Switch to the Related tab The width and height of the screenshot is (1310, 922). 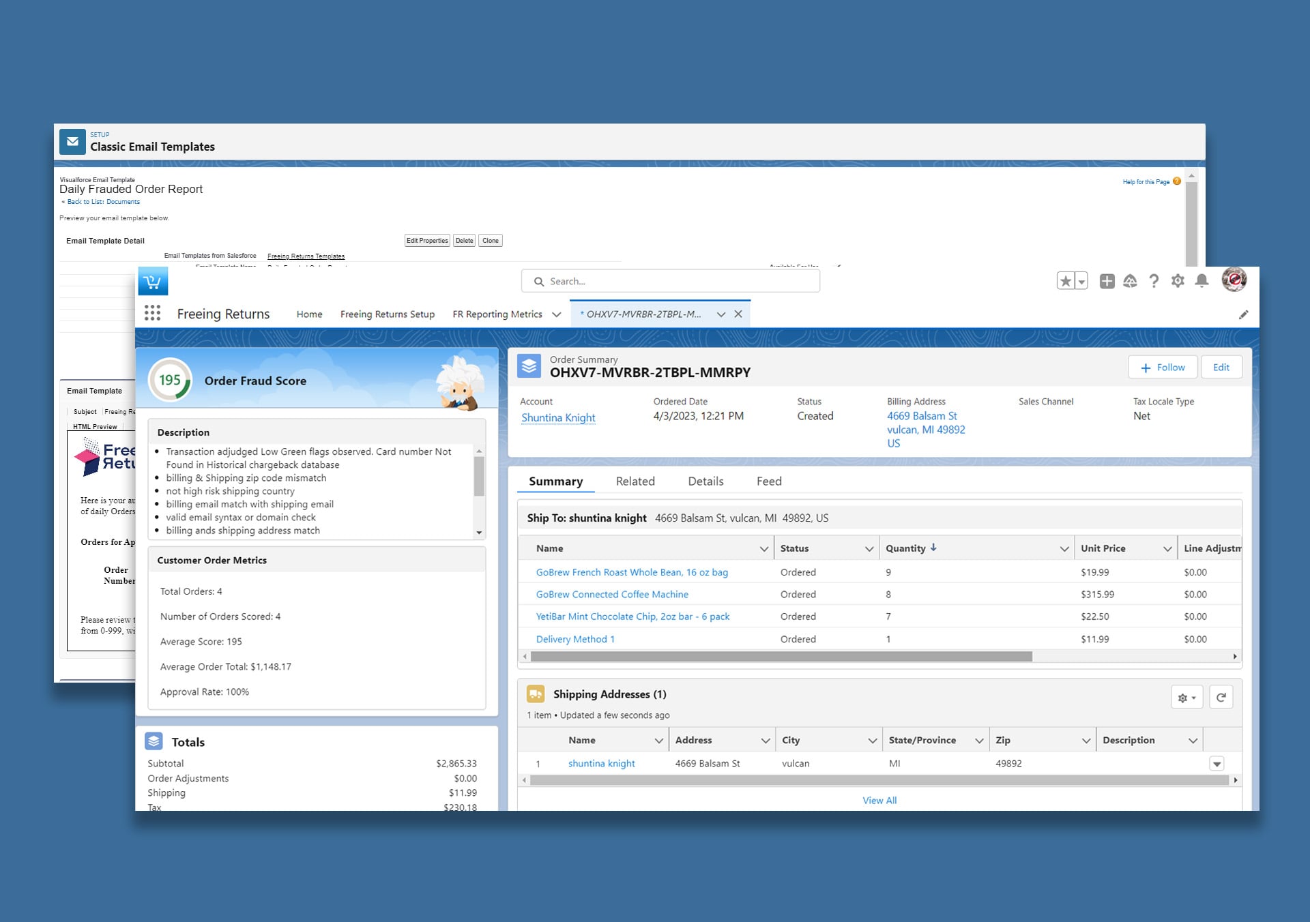point(635,481)
